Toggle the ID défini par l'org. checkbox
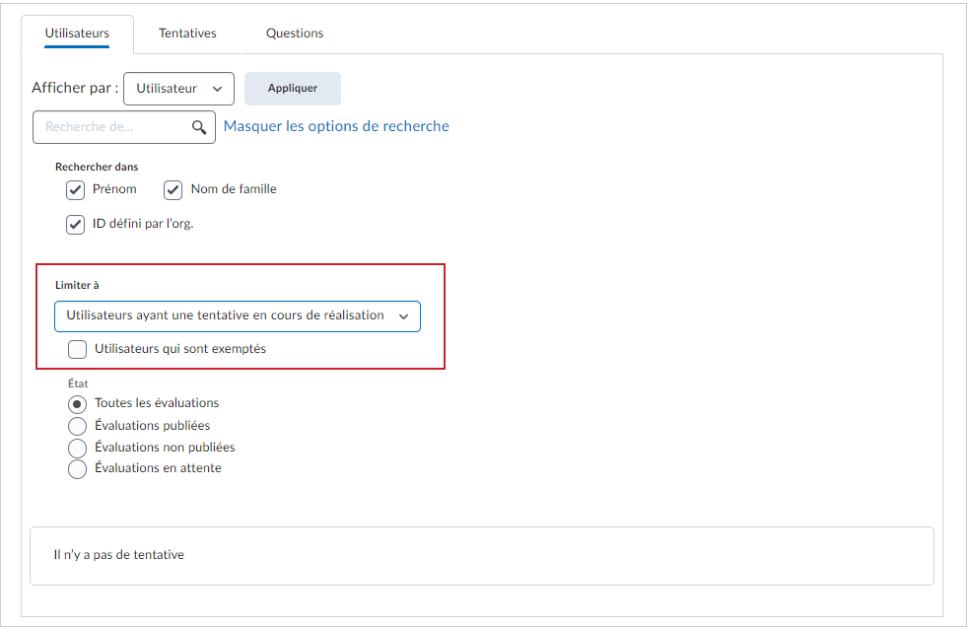Screen dimensions: 968x627 pos(75,225)
